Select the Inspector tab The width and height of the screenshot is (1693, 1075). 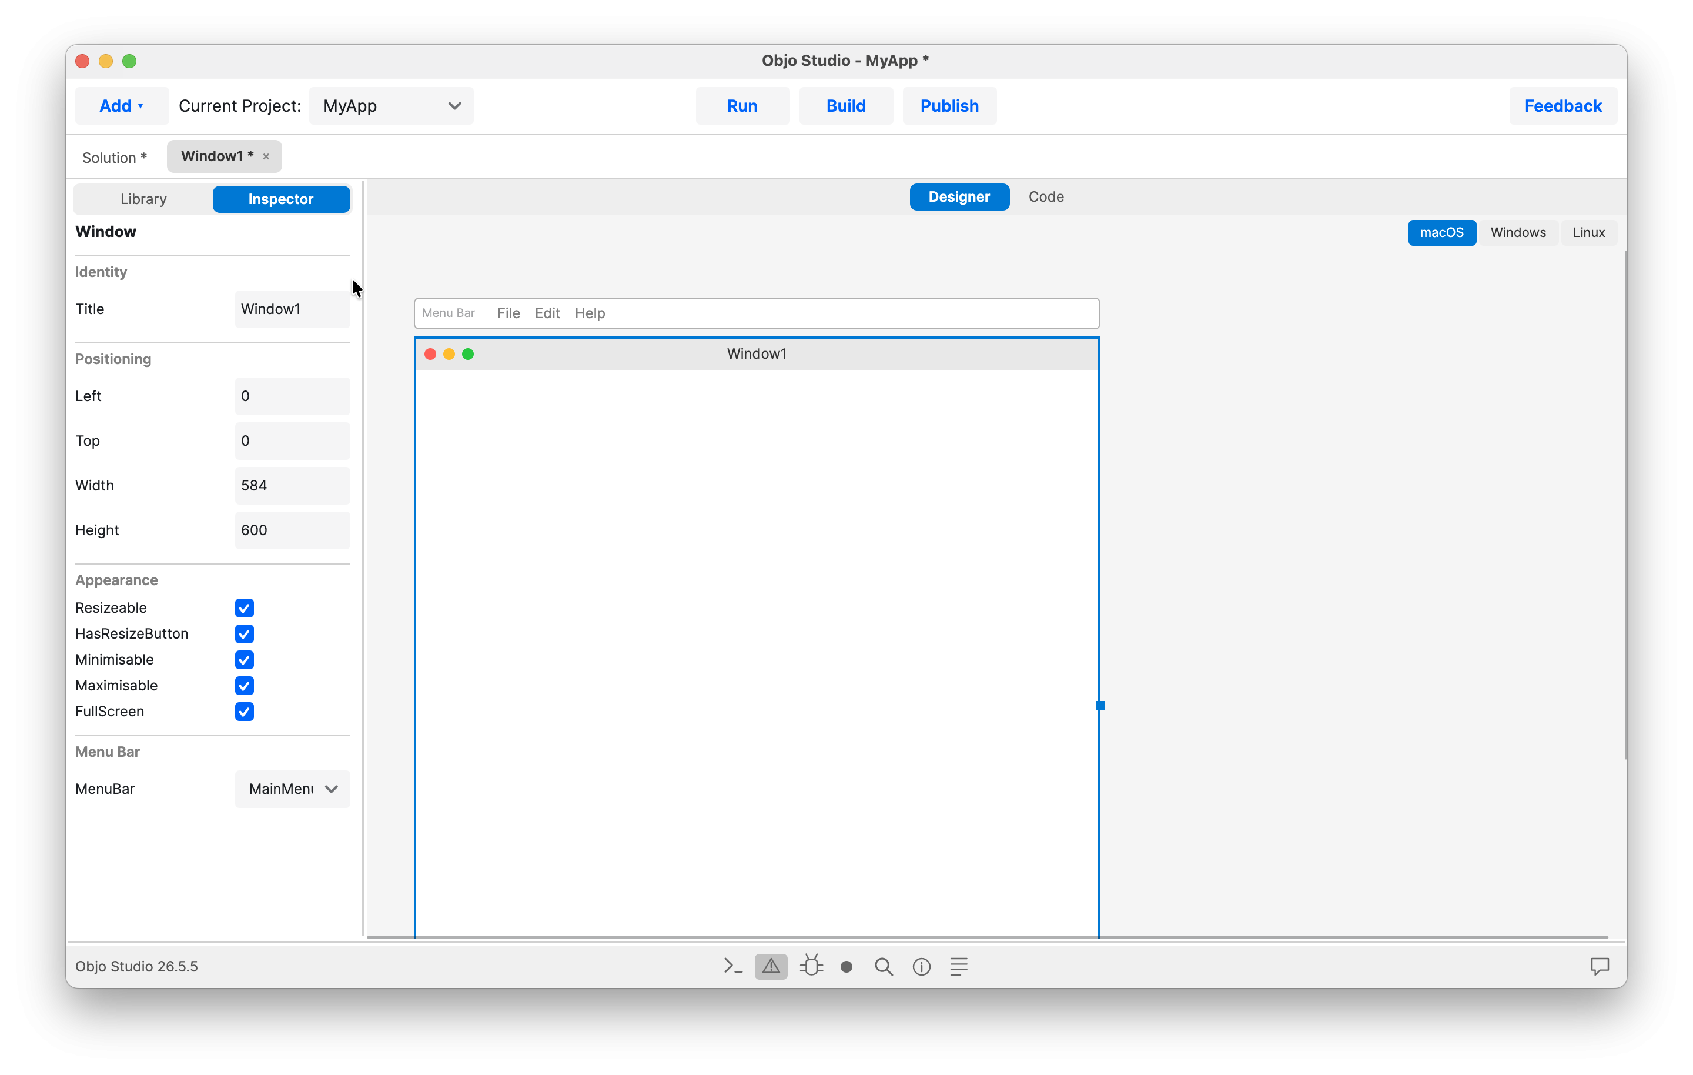click(x=281, y=199)
